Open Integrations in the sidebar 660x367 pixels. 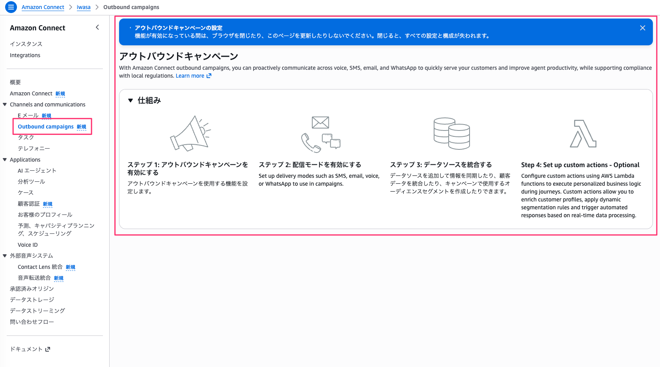(25, 55)
